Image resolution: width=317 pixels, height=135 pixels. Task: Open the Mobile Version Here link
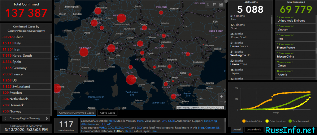pyautogui.click(x=140, y=121)
